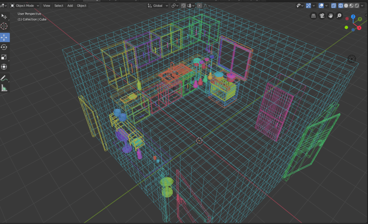Enable snapping with the magnet icon

click(183, 6)
